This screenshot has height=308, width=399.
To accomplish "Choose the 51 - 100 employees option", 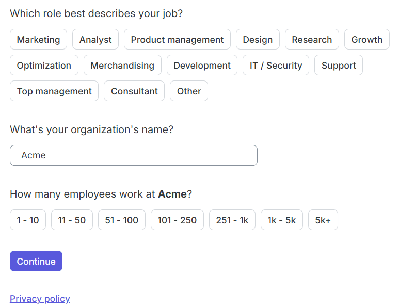I will point(122,220).
